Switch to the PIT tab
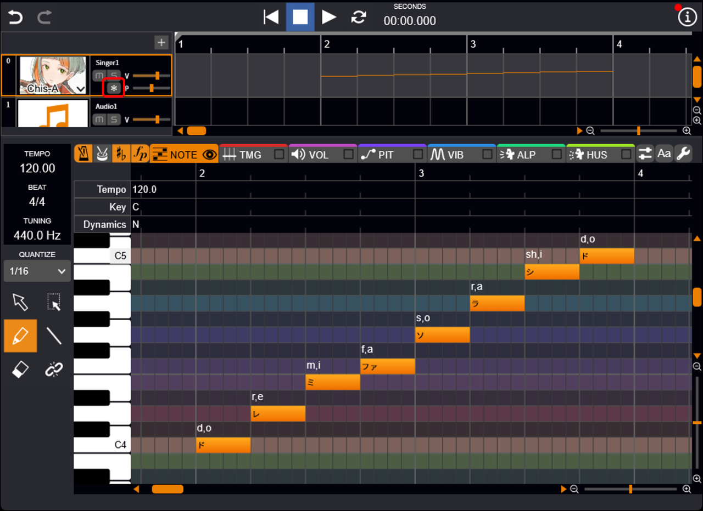The image size is (703, 511). (x=384, y=155)
